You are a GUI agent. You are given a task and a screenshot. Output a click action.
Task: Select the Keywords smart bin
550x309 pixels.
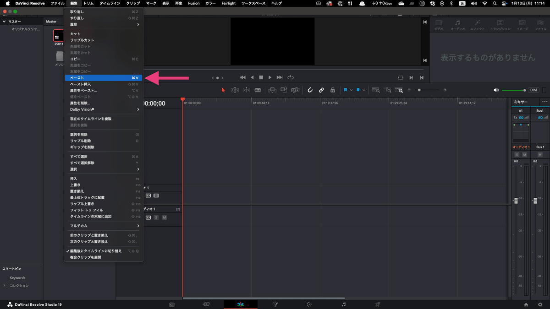[x=17, y=278]
